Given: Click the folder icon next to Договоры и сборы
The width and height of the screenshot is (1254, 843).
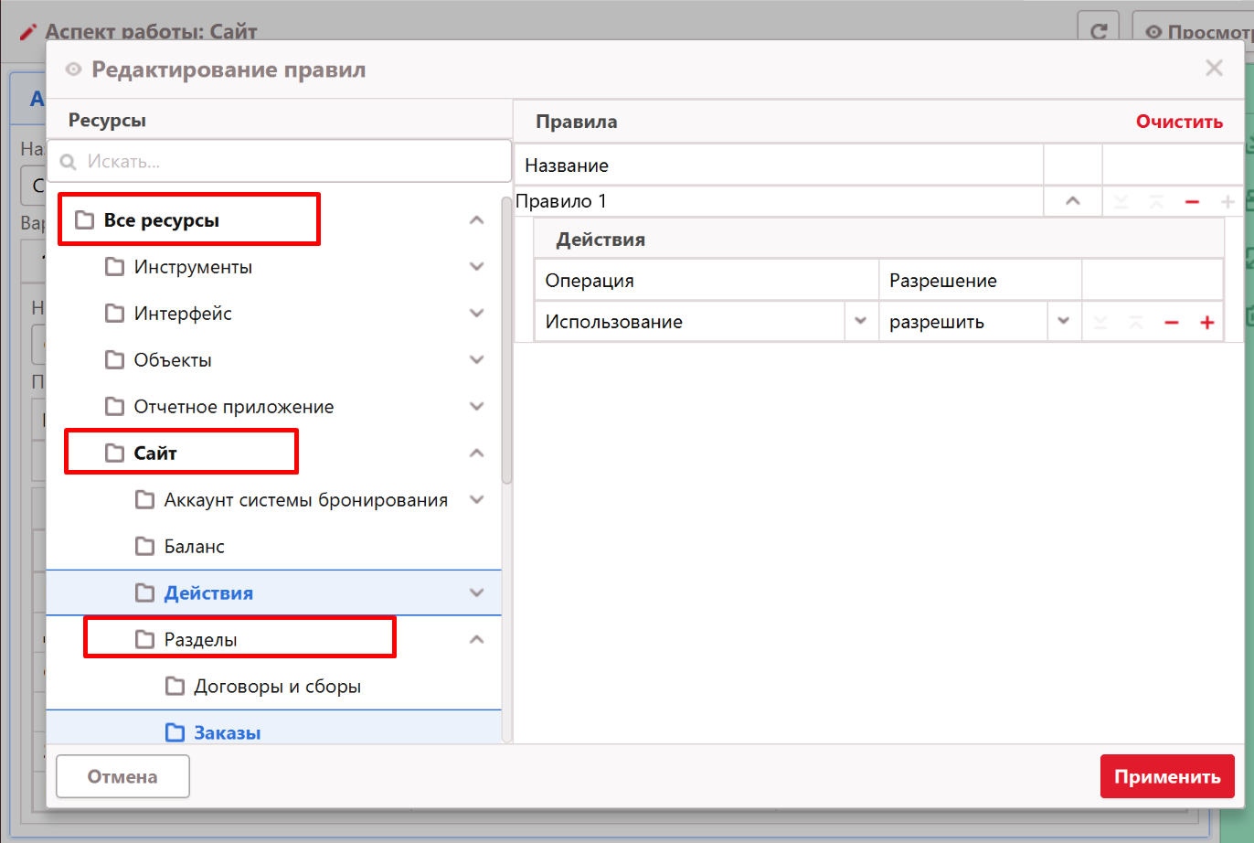Looking at the screenshot, I should (175, 686).
